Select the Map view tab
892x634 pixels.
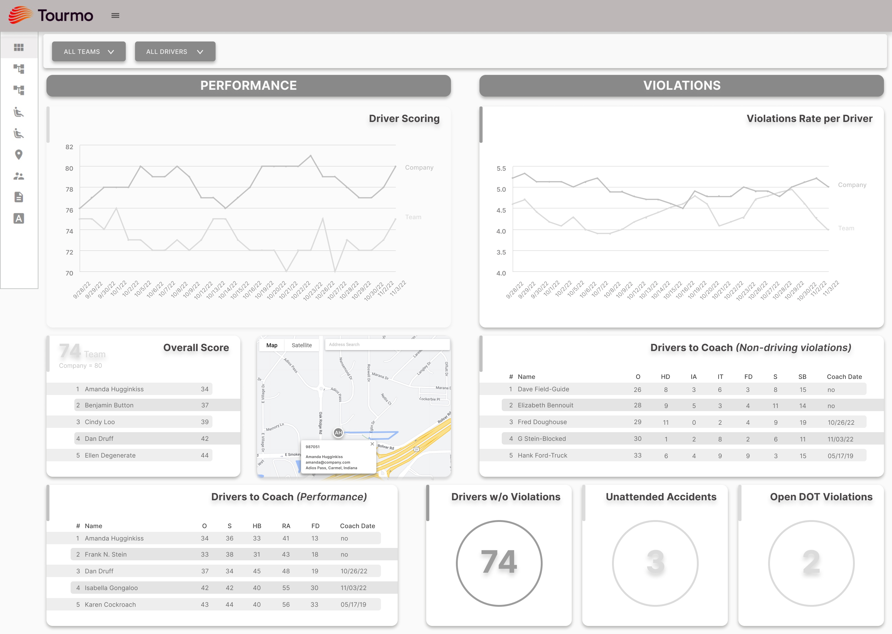coord(272,345)
